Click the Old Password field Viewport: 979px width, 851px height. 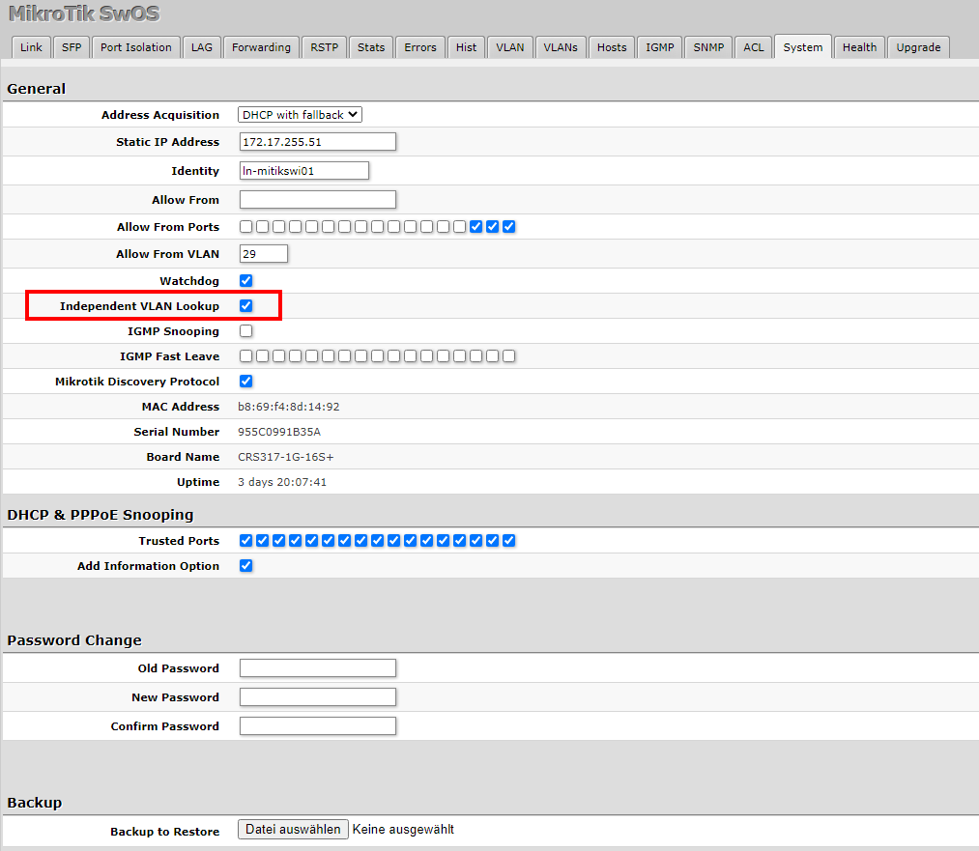318,668
